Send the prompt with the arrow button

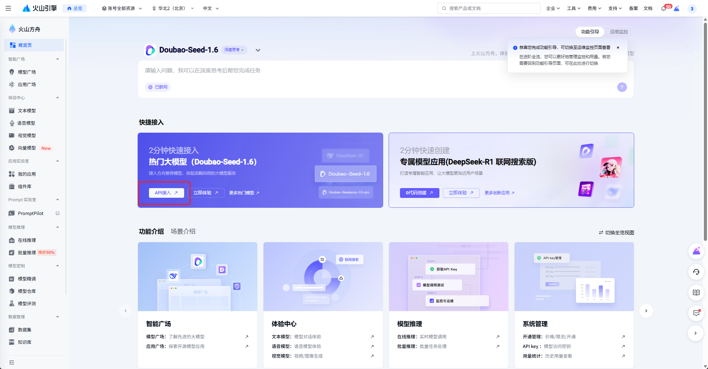pos(622,87)
